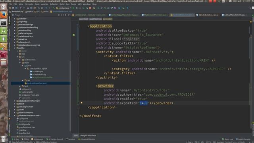This screenshot has height=143, width=254.
Task: Click the ic_launcher gutter preview icon
Action: 74,35
